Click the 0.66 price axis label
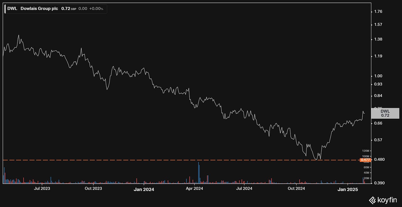The width and height of the screenshot is (402, 207). point(378,123)
